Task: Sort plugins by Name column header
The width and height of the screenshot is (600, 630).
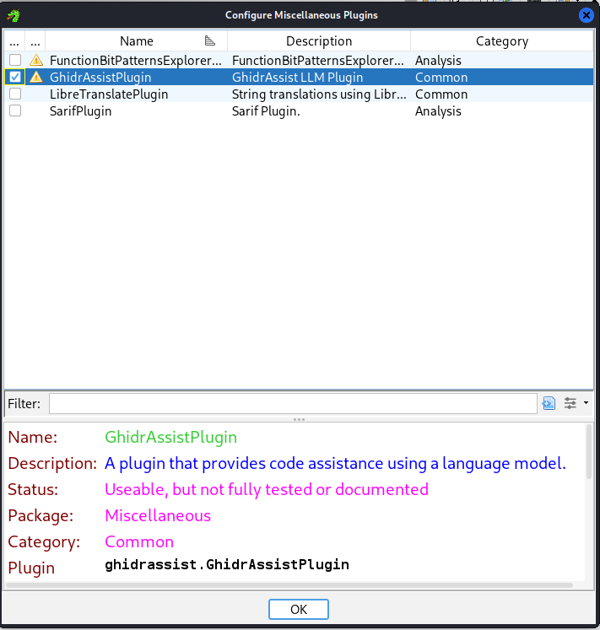Action: coord(136,40)
